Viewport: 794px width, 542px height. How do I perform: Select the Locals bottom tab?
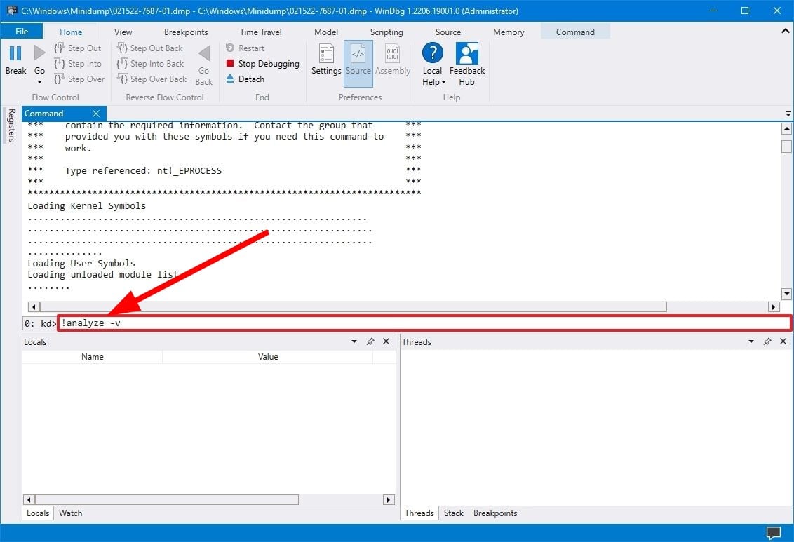(38, 513)
